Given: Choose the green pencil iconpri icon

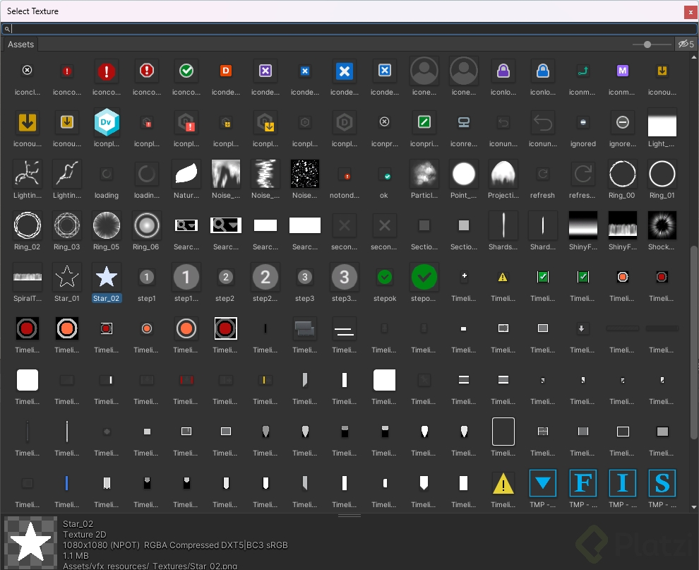Looking at the screenshot, I should pyautogui.click(x=424, y=122).
